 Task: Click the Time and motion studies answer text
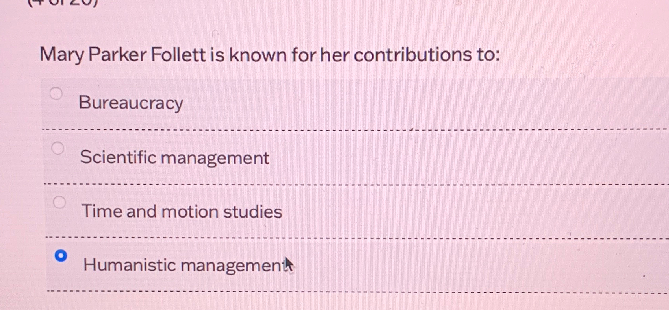(x=182, y=212)
